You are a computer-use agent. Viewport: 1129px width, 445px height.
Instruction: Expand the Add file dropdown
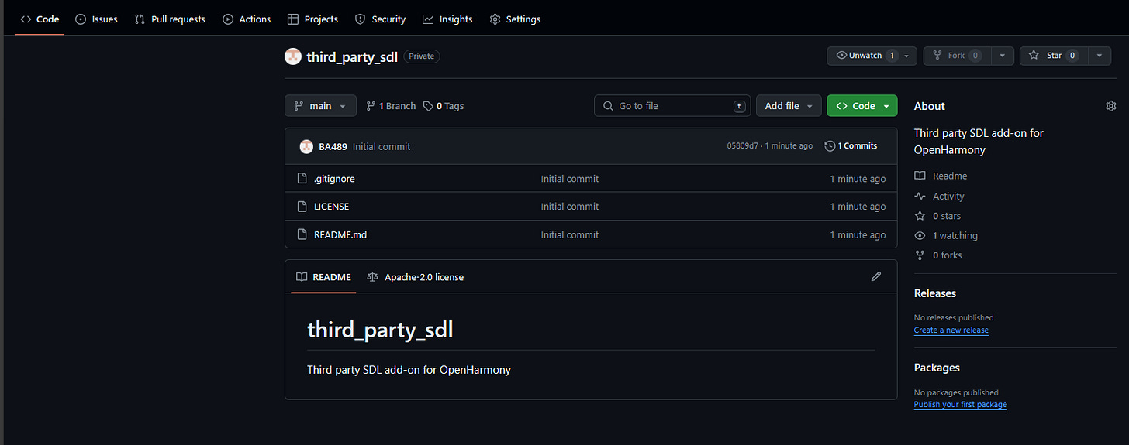789,106
